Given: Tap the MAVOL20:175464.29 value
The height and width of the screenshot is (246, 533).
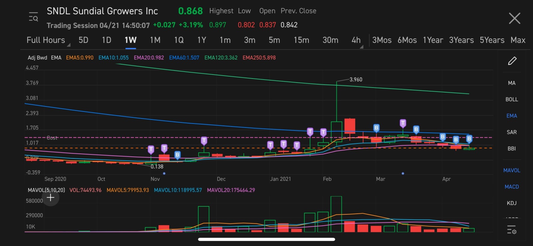Looking at the screenshot, I should point(231,190).
